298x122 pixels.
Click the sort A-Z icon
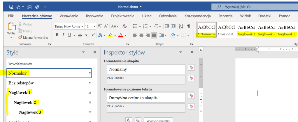pyautogui.click(x=181, y=26)
